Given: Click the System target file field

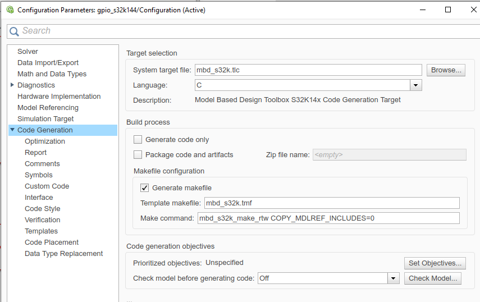Looking at the screenshot, I should 308,70.
